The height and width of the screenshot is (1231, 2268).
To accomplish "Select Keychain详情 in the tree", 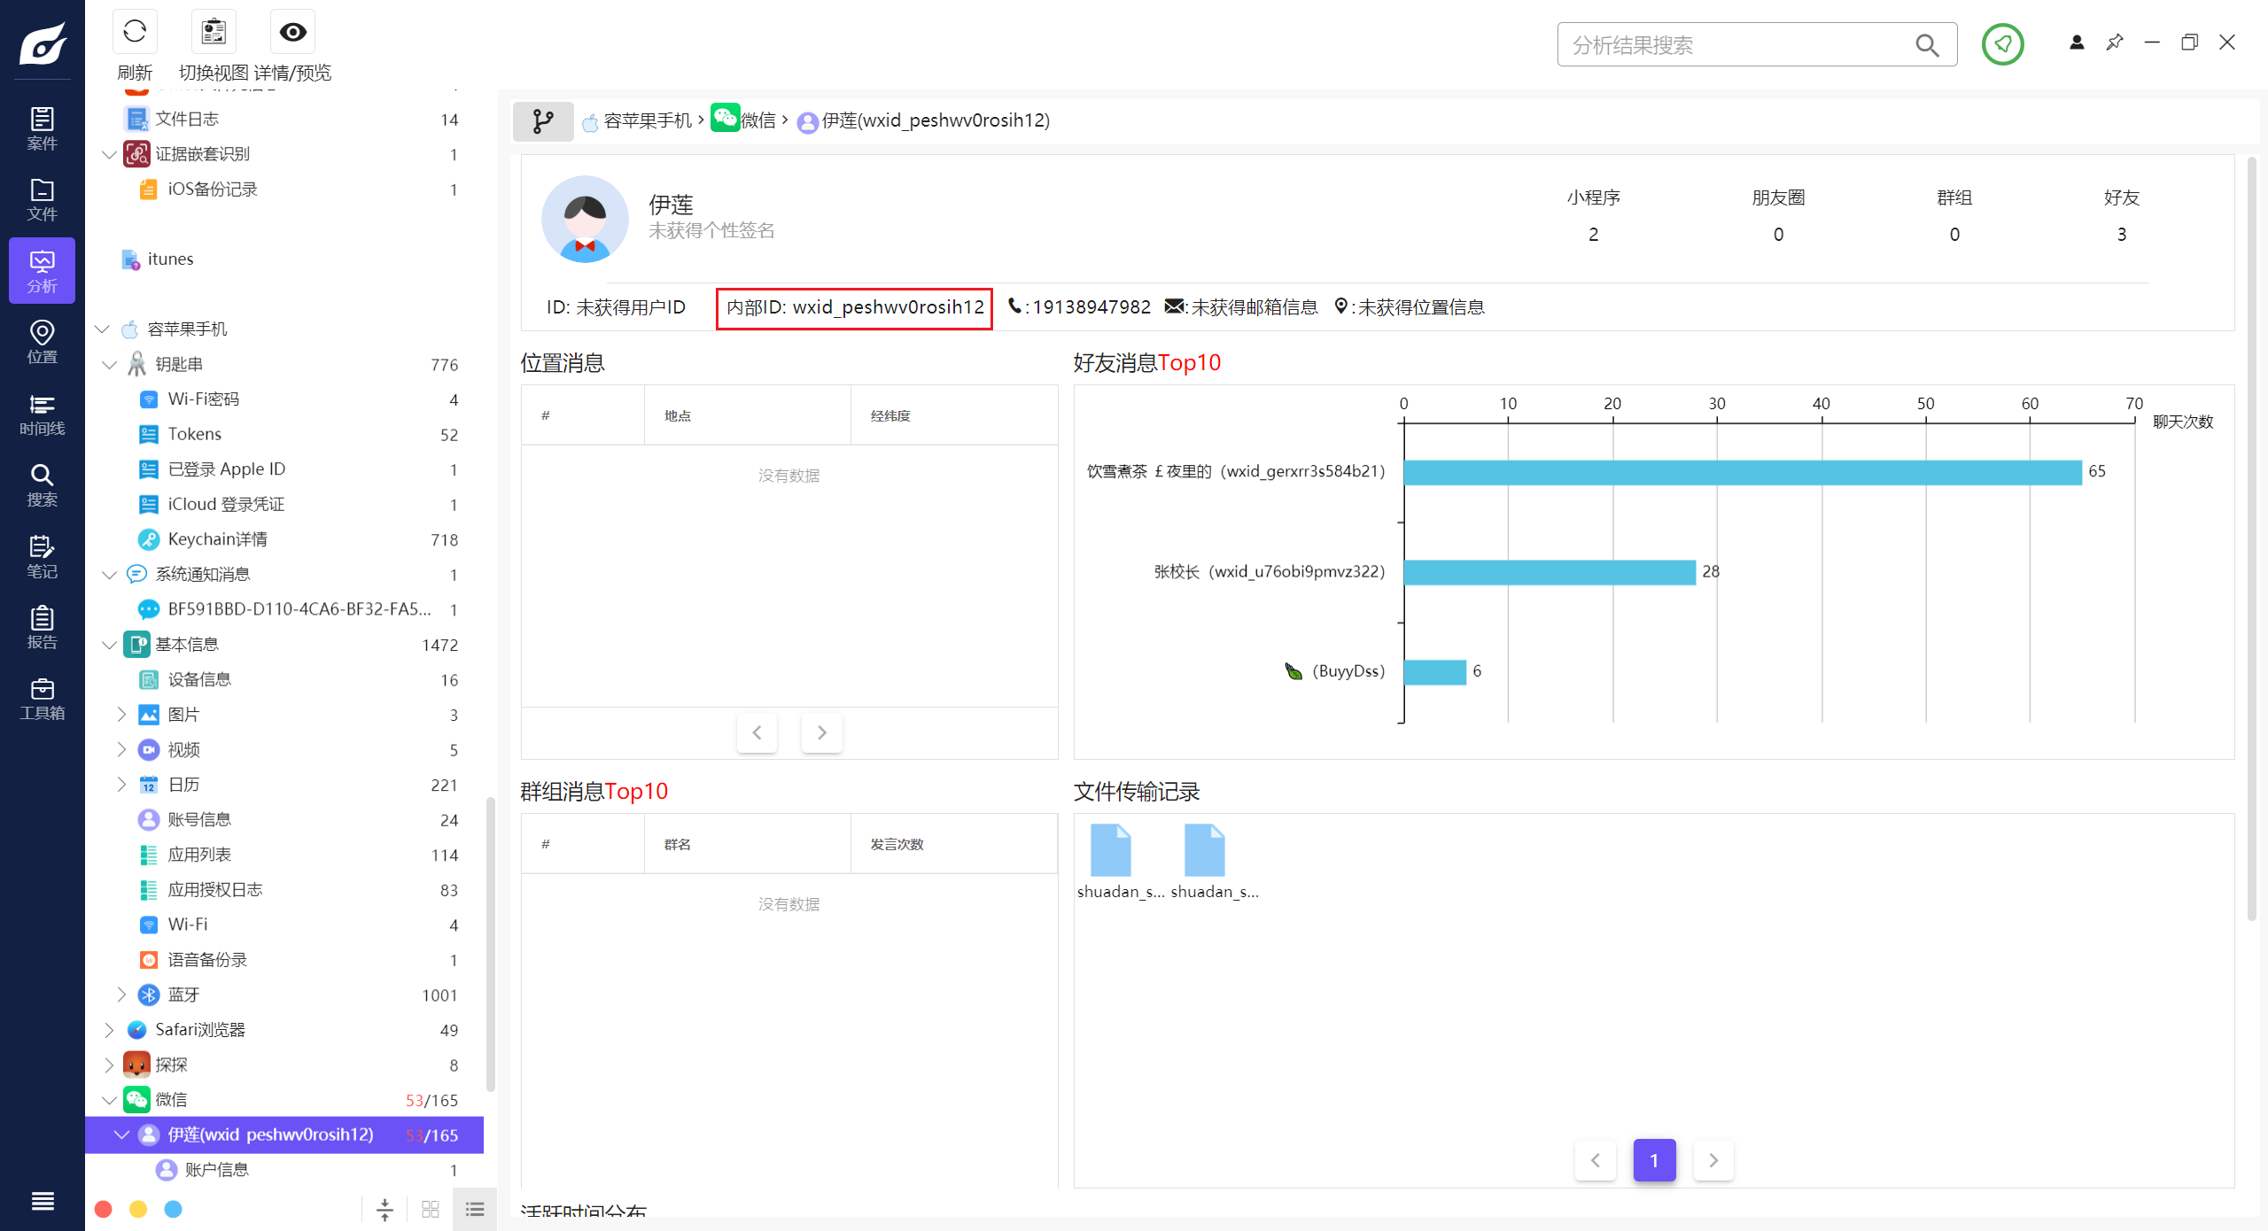I will pyautogui.click(x=217, y=539).
